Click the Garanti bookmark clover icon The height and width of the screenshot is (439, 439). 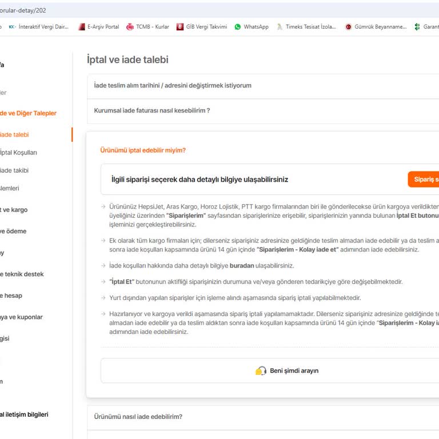coord(417,27)
